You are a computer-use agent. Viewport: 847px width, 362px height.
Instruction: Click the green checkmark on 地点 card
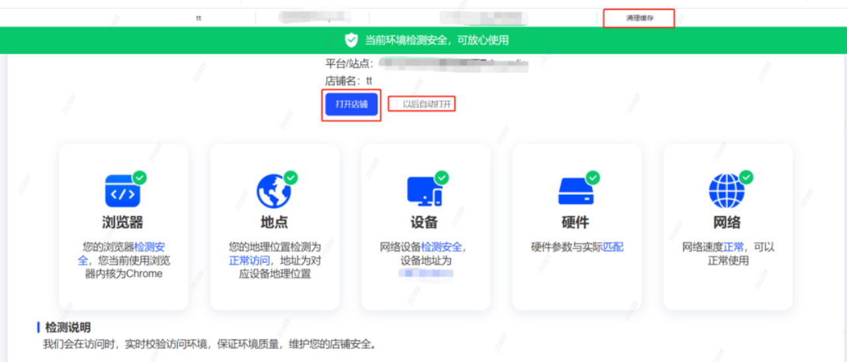pos(290,177)
